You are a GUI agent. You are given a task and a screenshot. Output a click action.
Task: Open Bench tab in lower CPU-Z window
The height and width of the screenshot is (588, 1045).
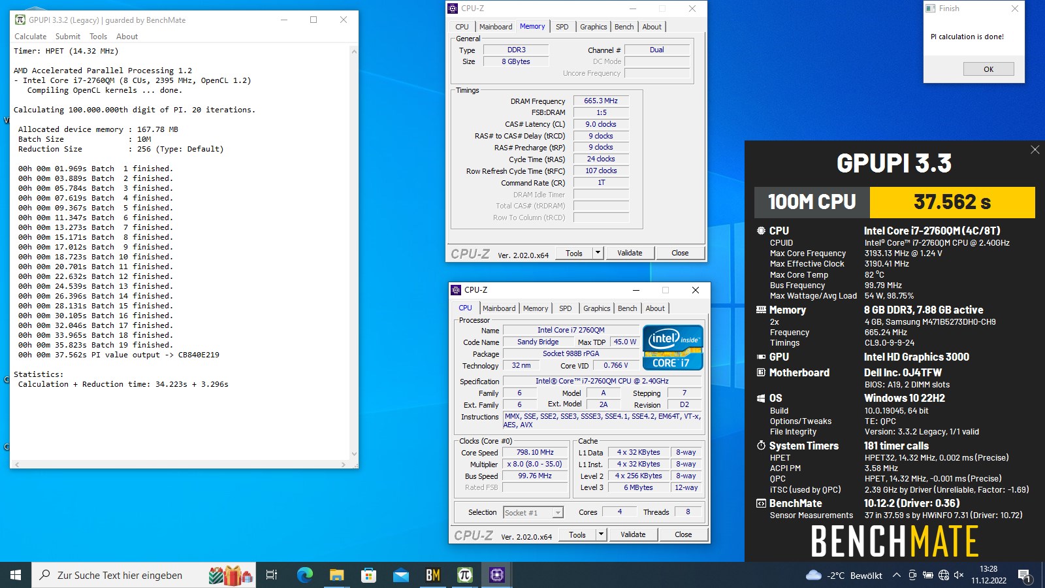[628, 308]
